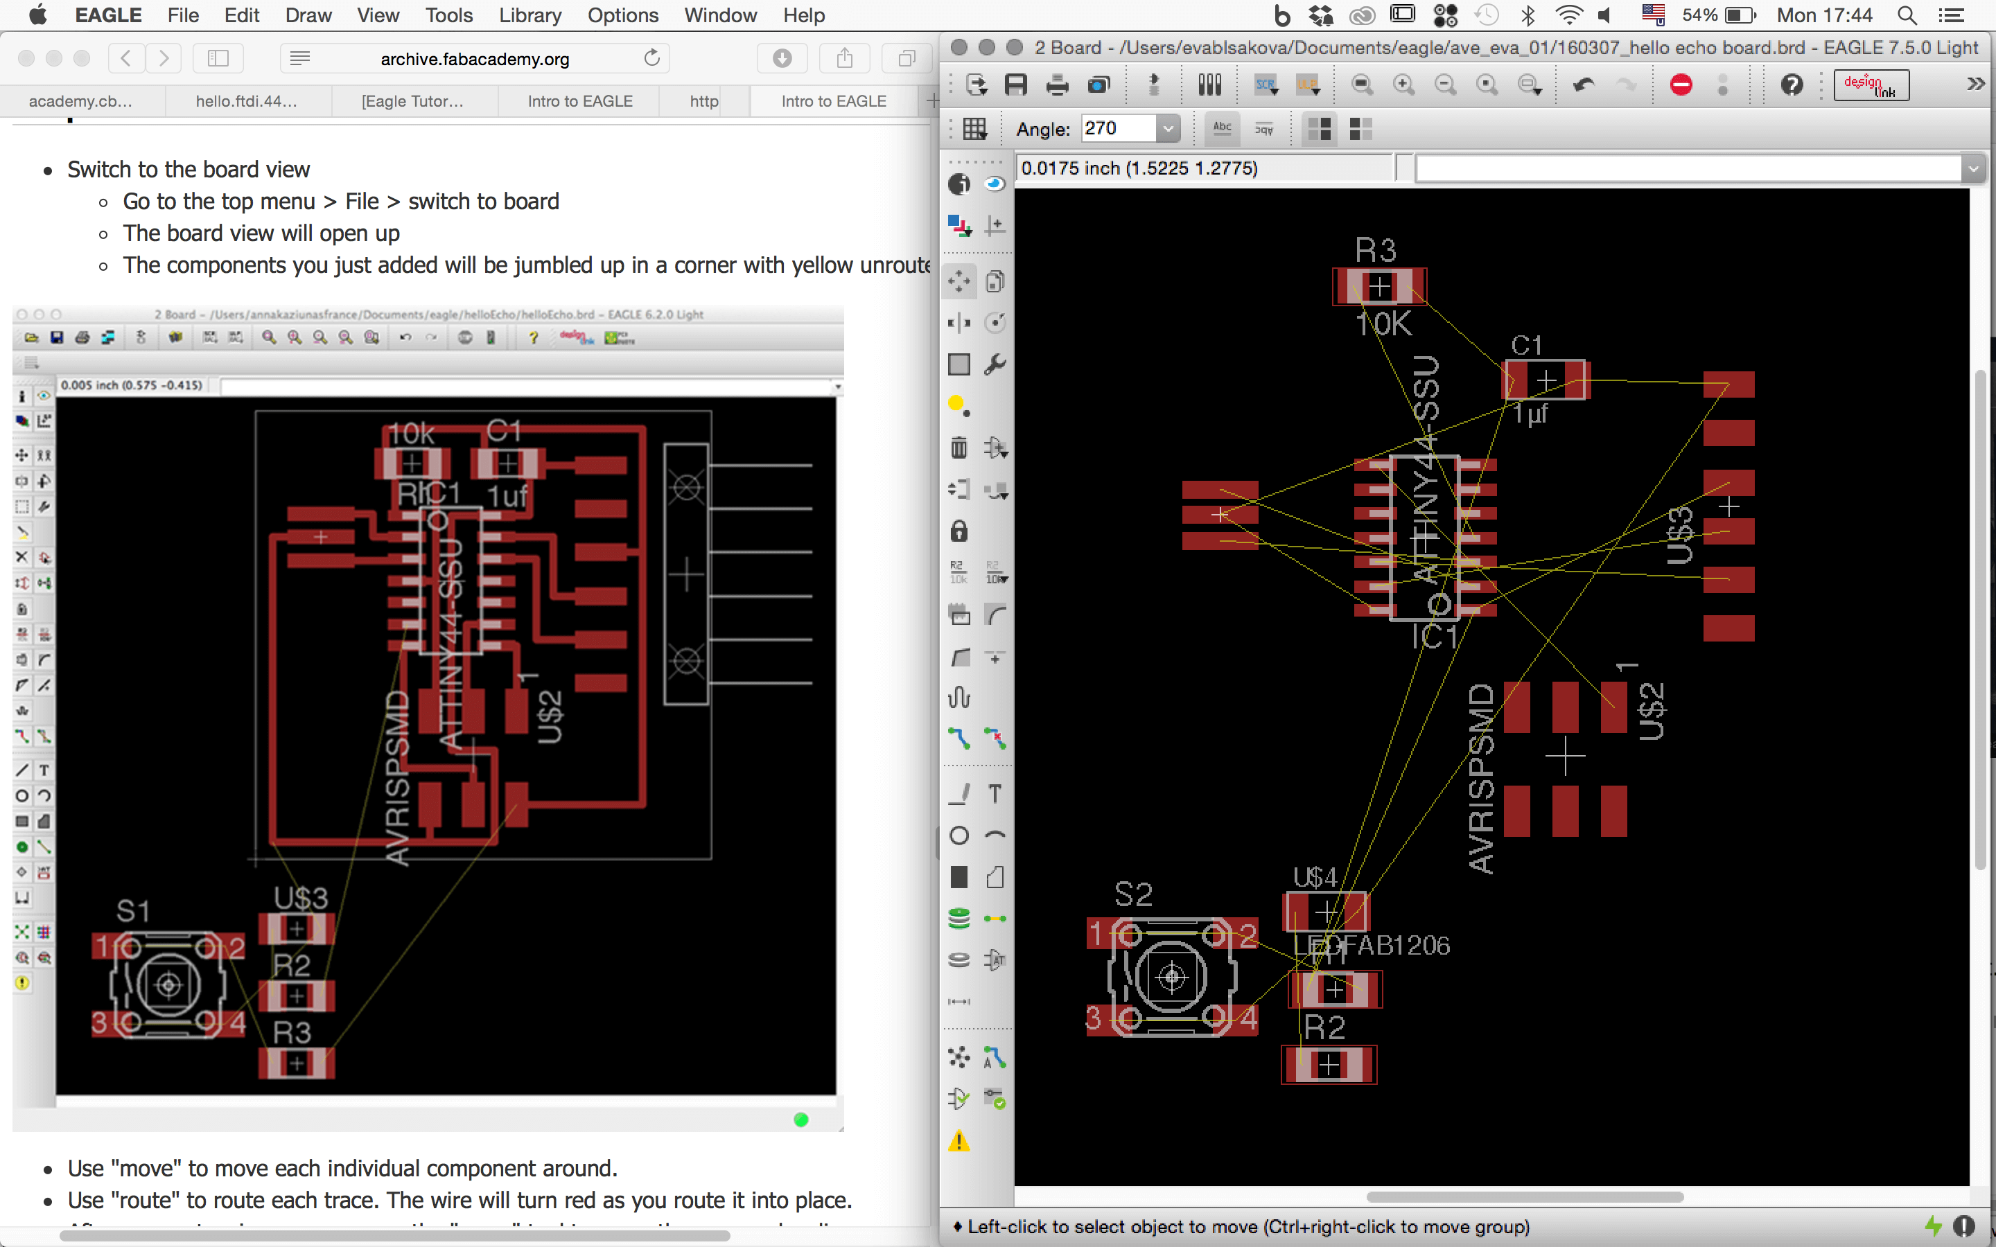Open the Library menu
Screen dimensions: 1996x1247
[x=529, y=16]
